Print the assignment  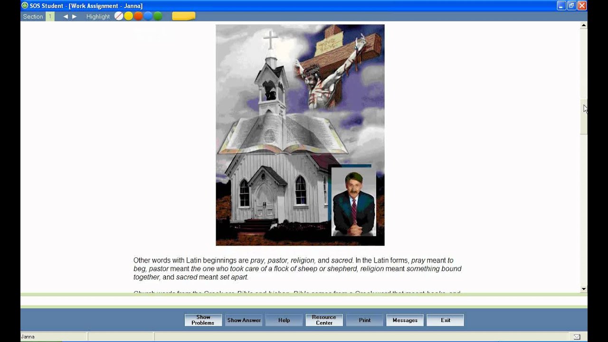click(x=365, y=320)
